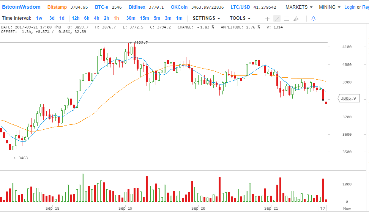Open the Bitstamp market
The image size is (369, 215).
[x=57, y=7]
